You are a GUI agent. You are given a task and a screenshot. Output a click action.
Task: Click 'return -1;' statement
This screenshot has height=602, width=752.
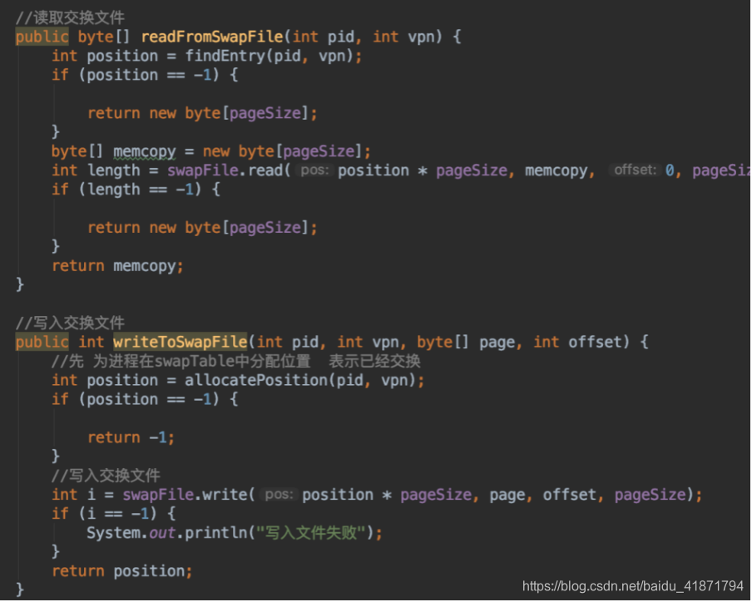[131, 437]
